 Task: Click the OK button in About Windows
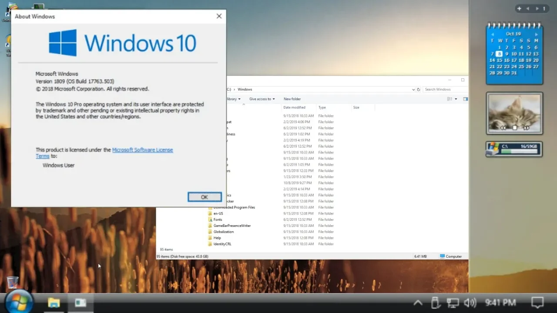[205, 197]
